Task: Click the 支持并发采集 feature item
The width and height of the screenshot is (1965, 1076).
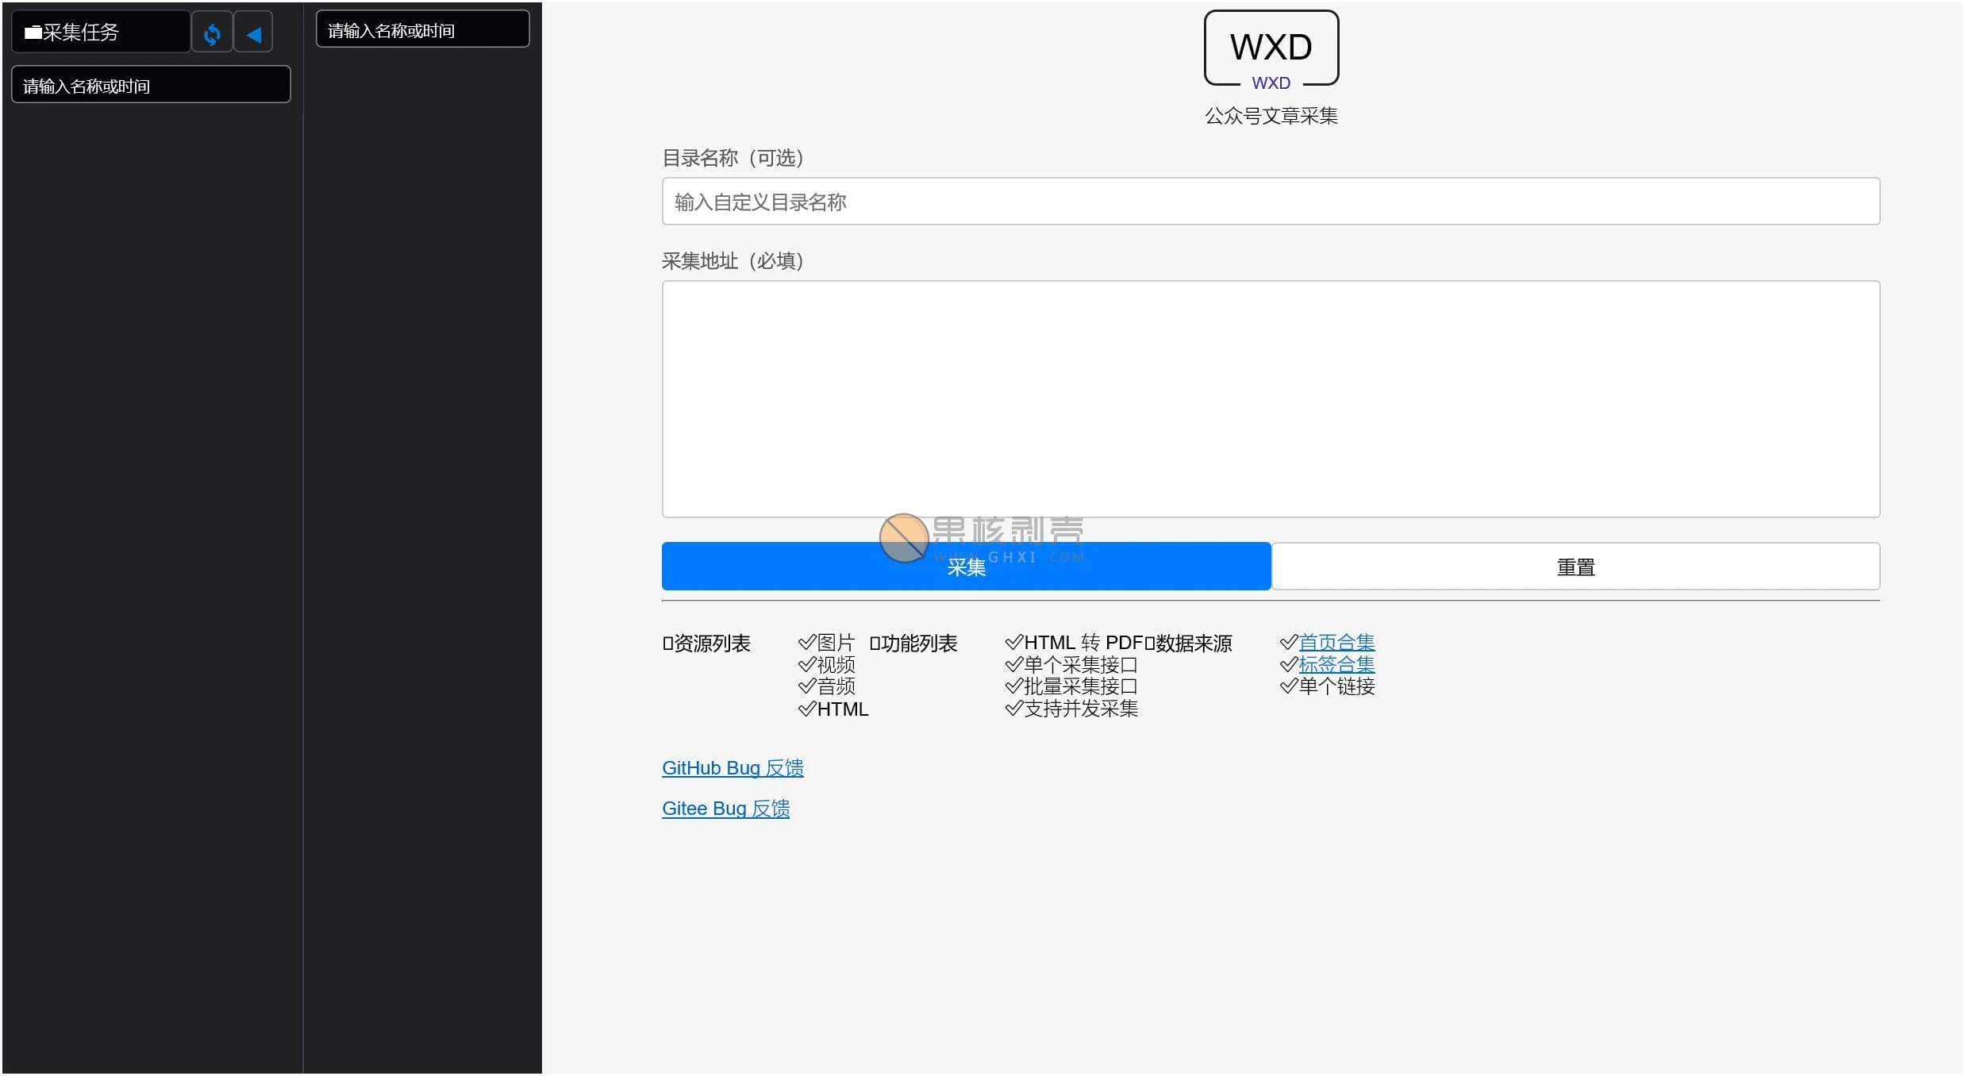Action: (x=1071, y=709)
